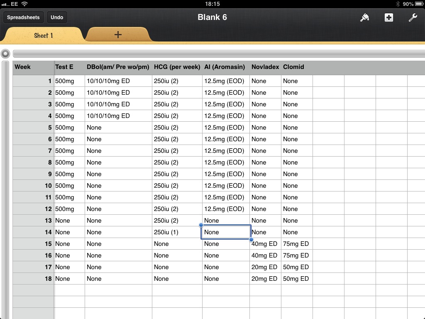Select the week 10 row number cell
This screenshot has width=425, height=319.
pos(33,186)
